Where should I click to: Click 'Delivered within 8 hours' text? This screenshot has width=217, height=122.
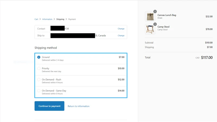coord(52,94)
